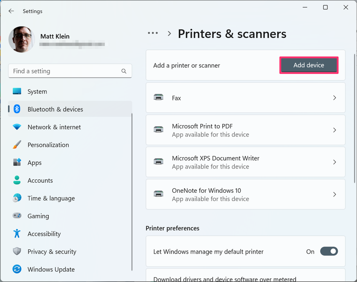Click the Gaming controller icon
Image resolution: width=357 pixels, height=282 pixels.
pos(17,216)
